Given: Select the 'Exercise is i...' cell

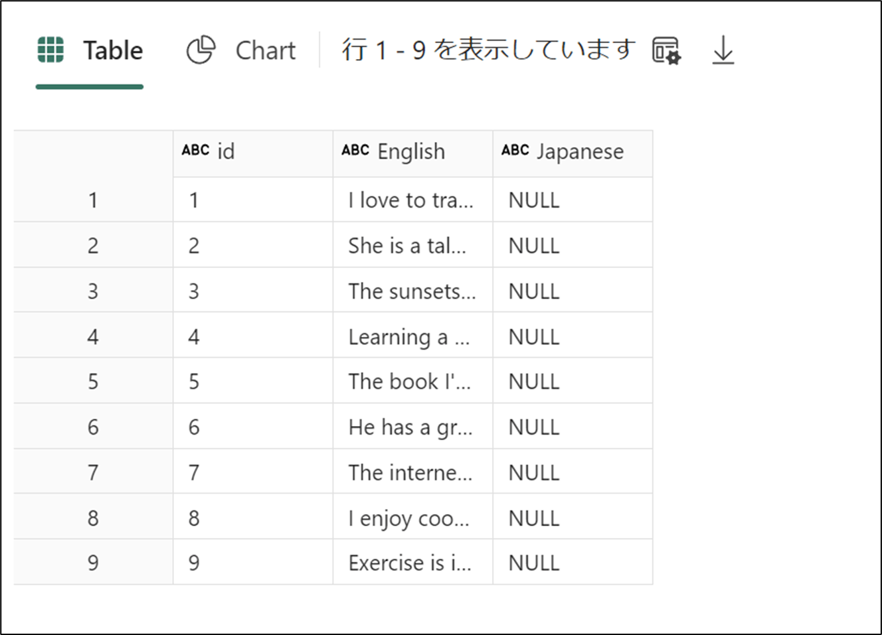Looking at the screenshot, I should [x=410, y=563].
